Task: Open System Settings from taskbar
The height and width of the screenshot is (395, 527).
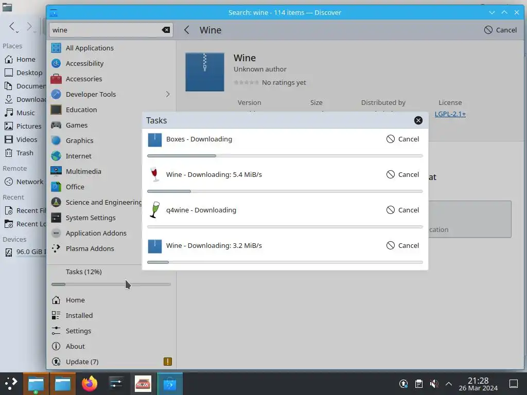Action: (116, 384)
